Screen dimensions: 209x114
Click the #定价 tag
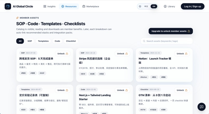point(23,110)
